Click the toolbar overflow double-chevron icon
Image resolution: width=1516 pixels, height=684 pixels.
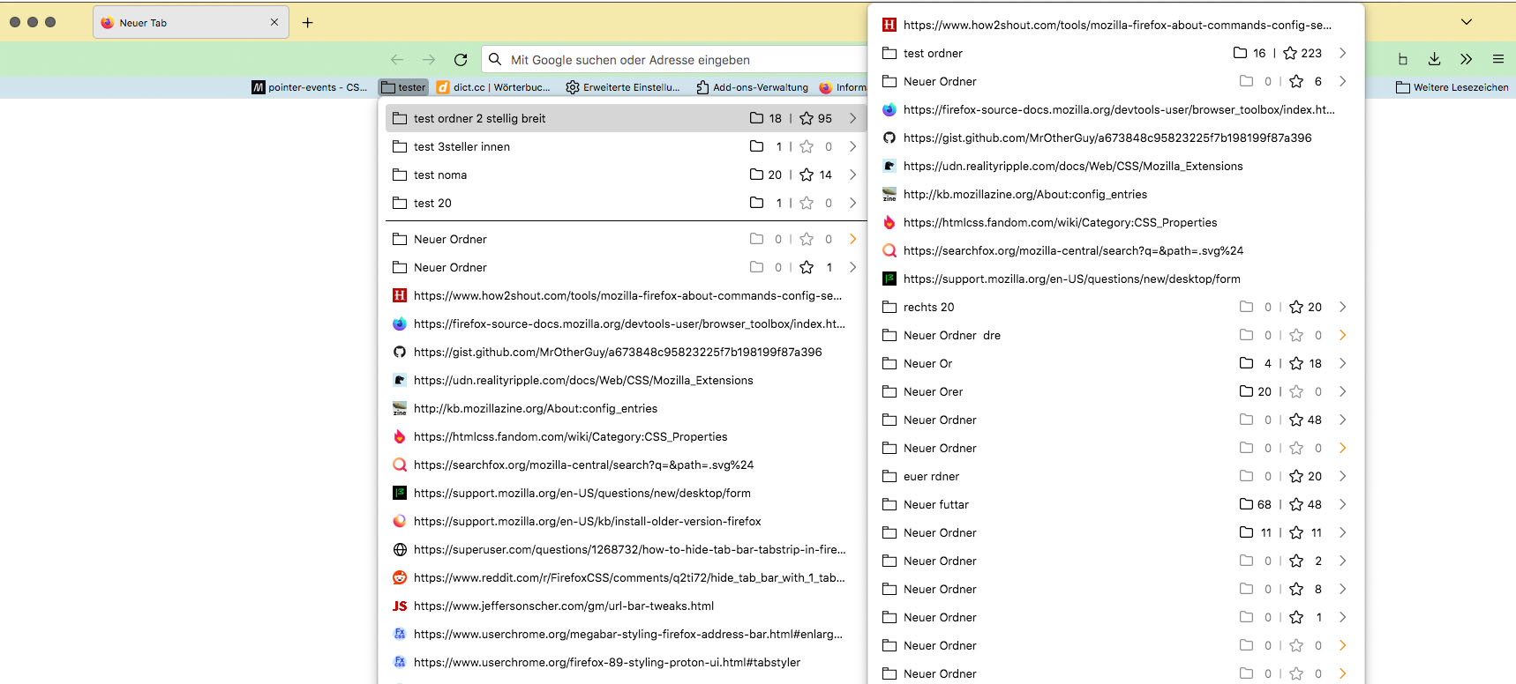click(x=1467, y=59)
